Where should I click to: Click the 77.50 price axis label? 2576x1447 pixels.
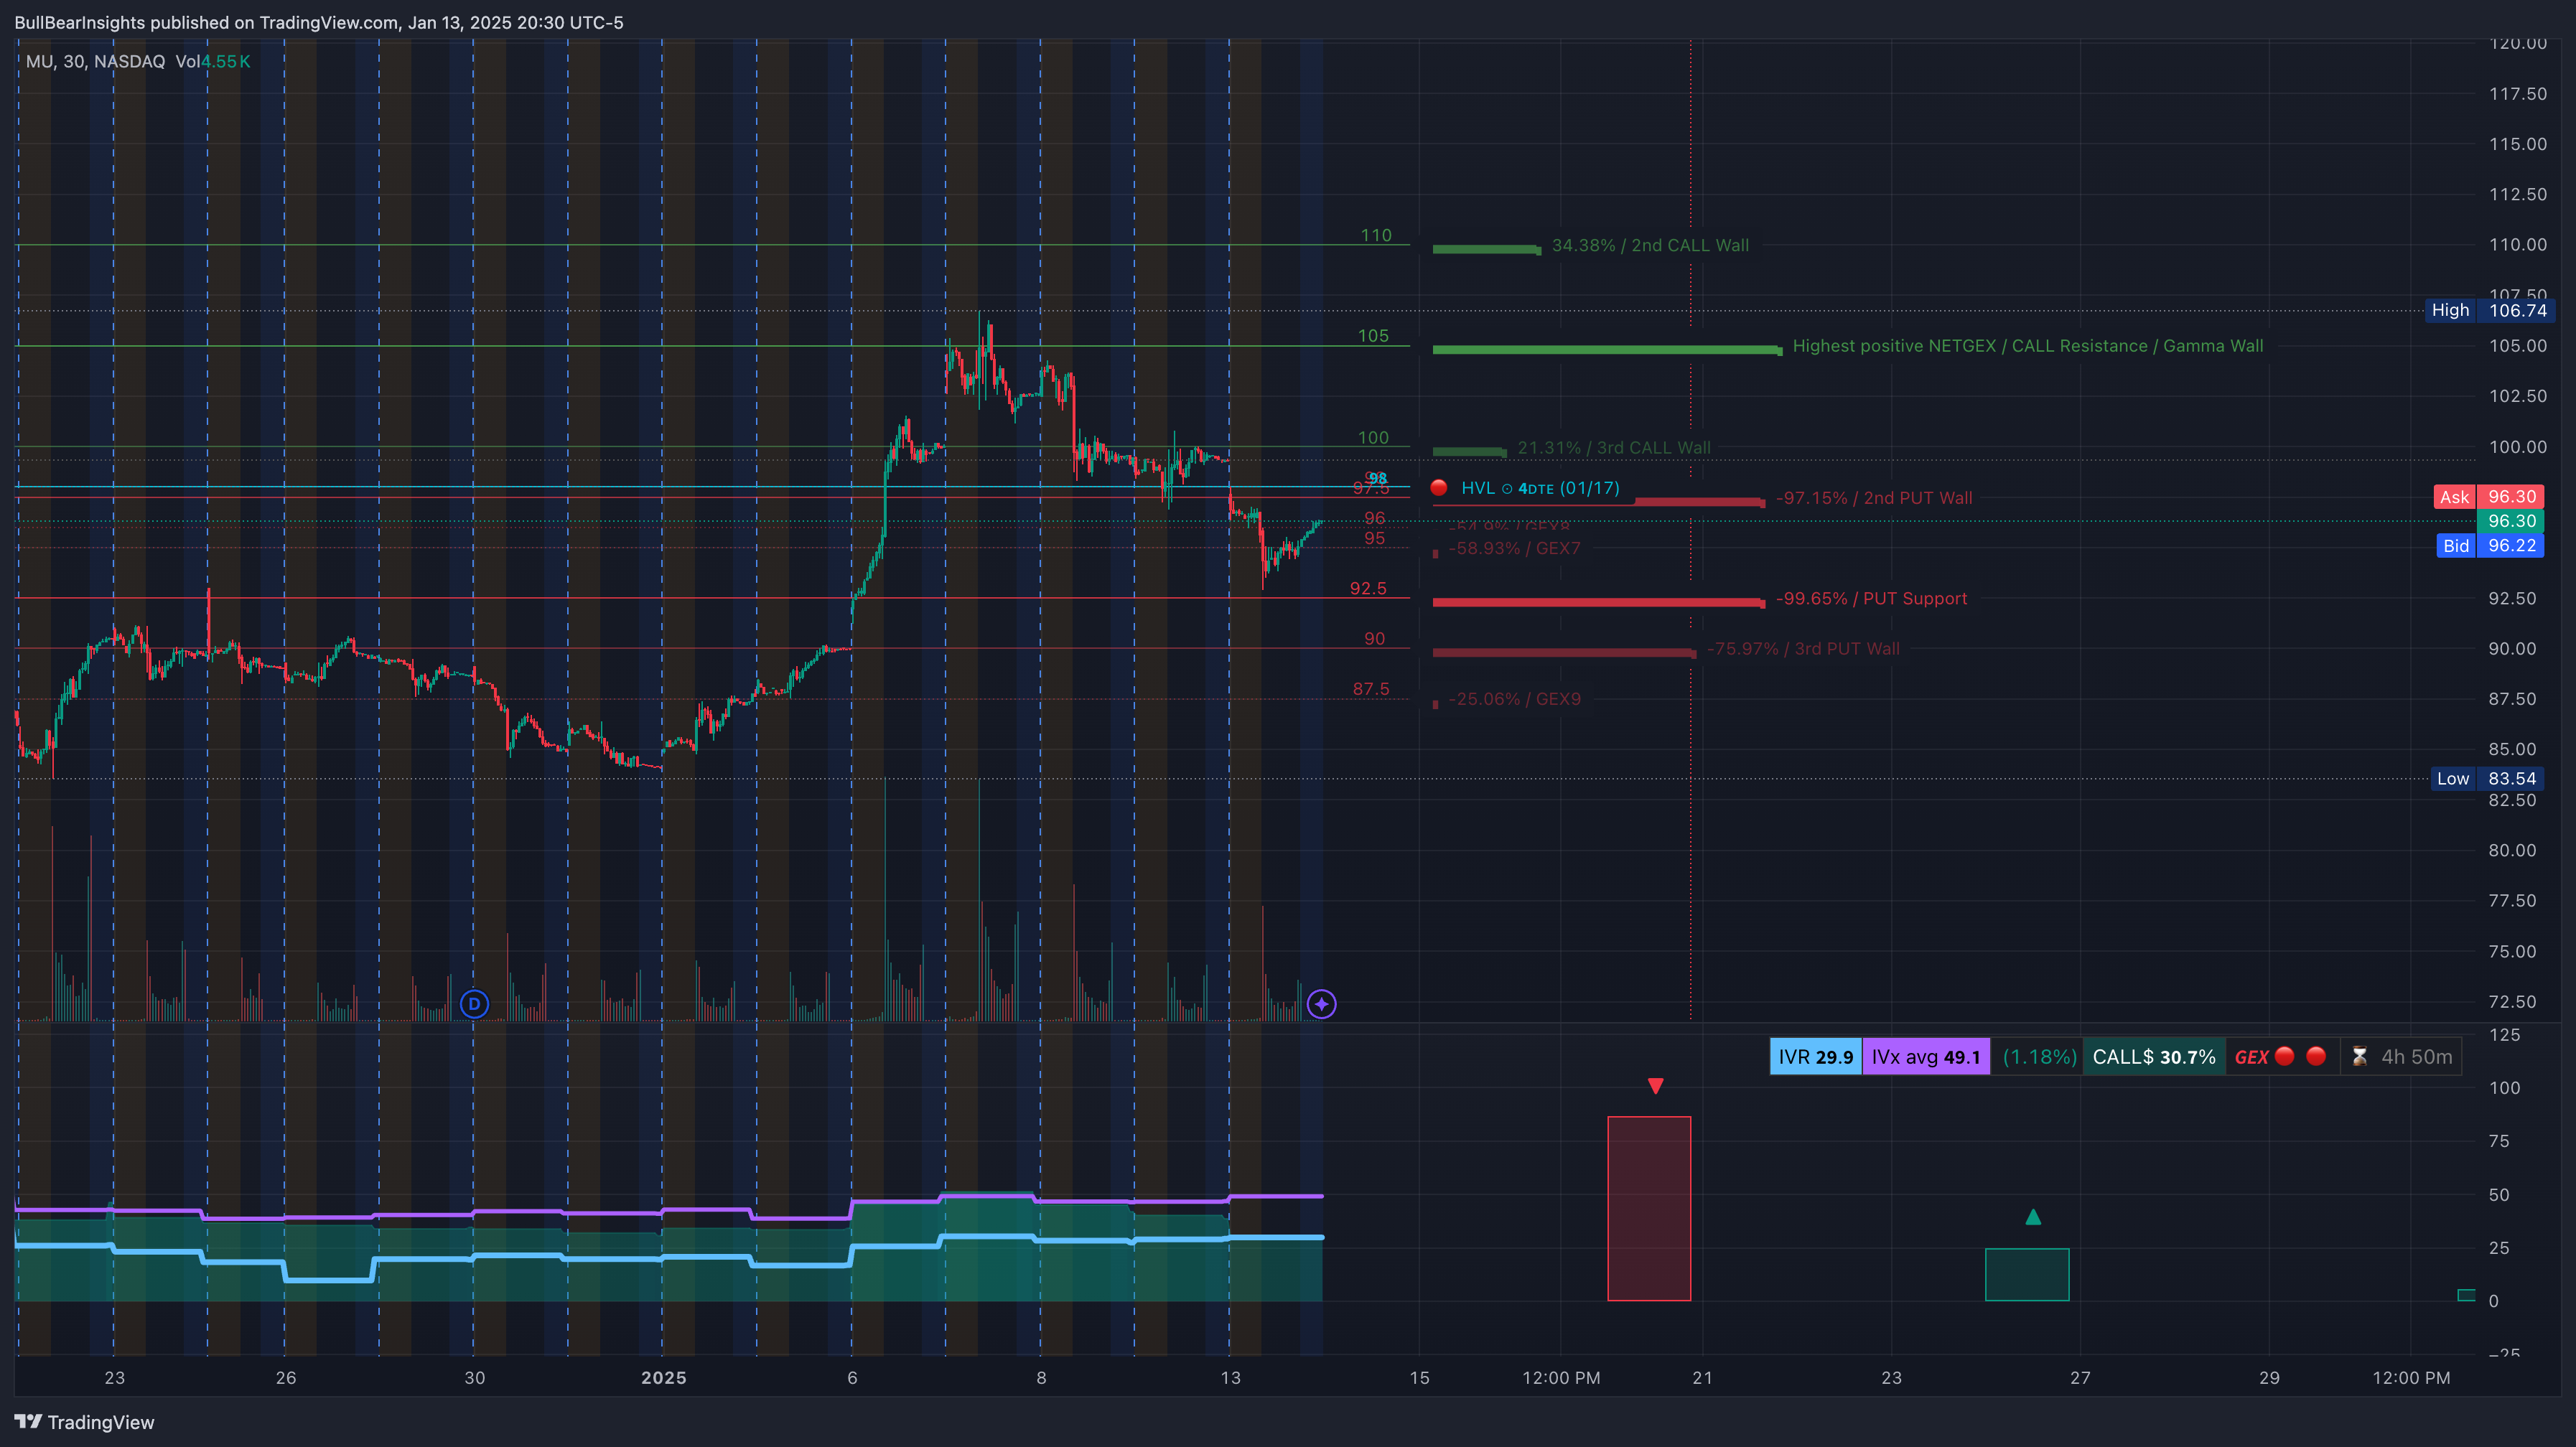2511,900
